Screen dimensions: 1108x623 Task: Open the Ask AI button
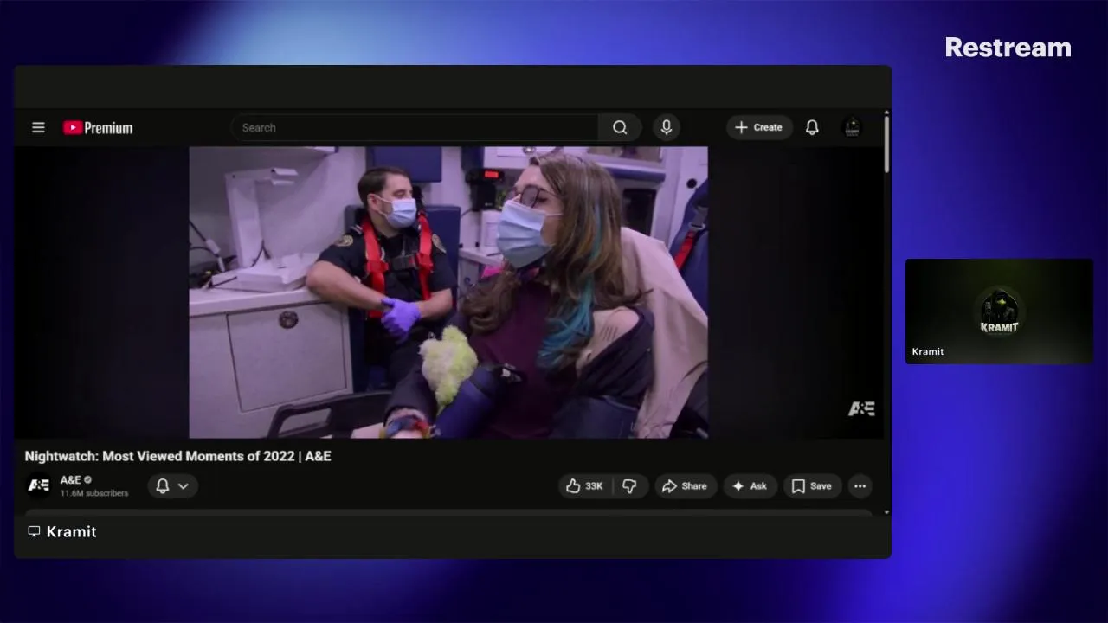pos(750,486)
